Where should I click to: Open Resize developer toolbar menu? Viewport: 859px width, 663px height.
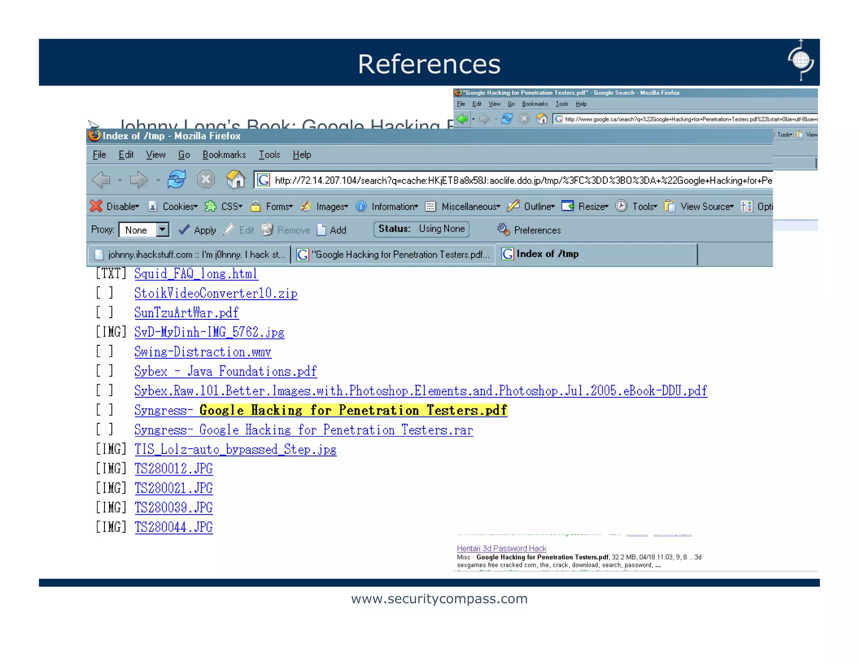tap(585, 206)
